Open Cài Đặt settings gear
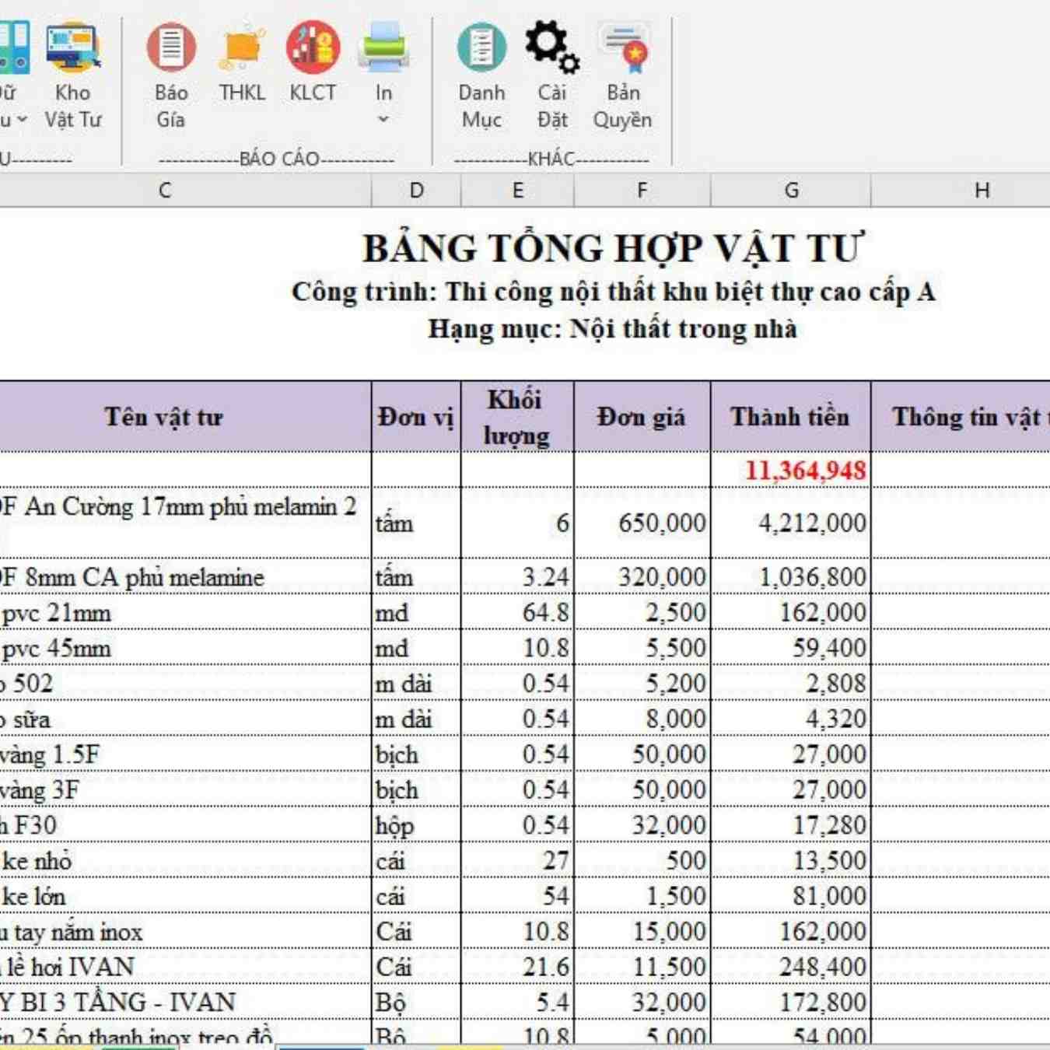Viewport: 1050px width, 1050px height. pos(552,75)
